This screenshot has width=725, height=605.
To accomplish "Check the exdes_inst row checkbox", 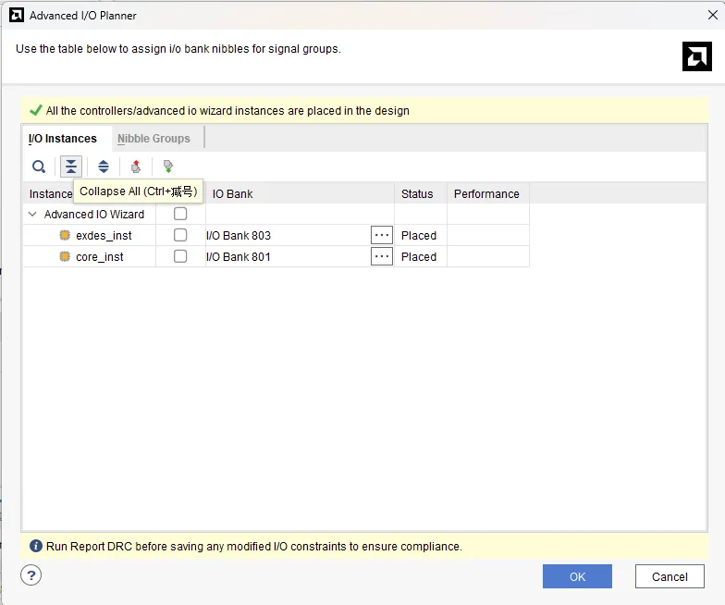I will (x=180, y=235).
